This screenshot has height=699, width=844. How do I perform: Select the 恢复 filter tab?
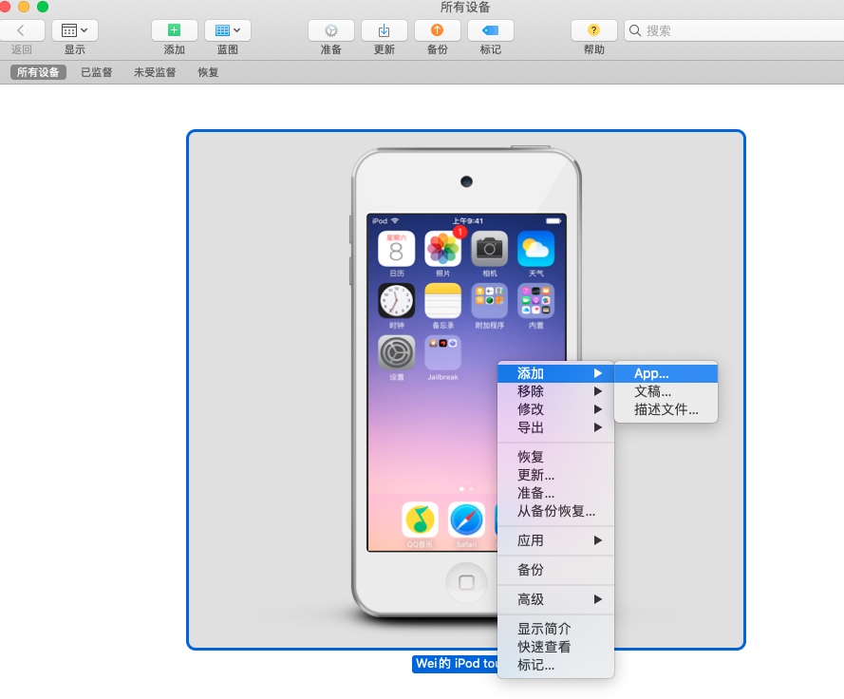[x=208, y=72]
